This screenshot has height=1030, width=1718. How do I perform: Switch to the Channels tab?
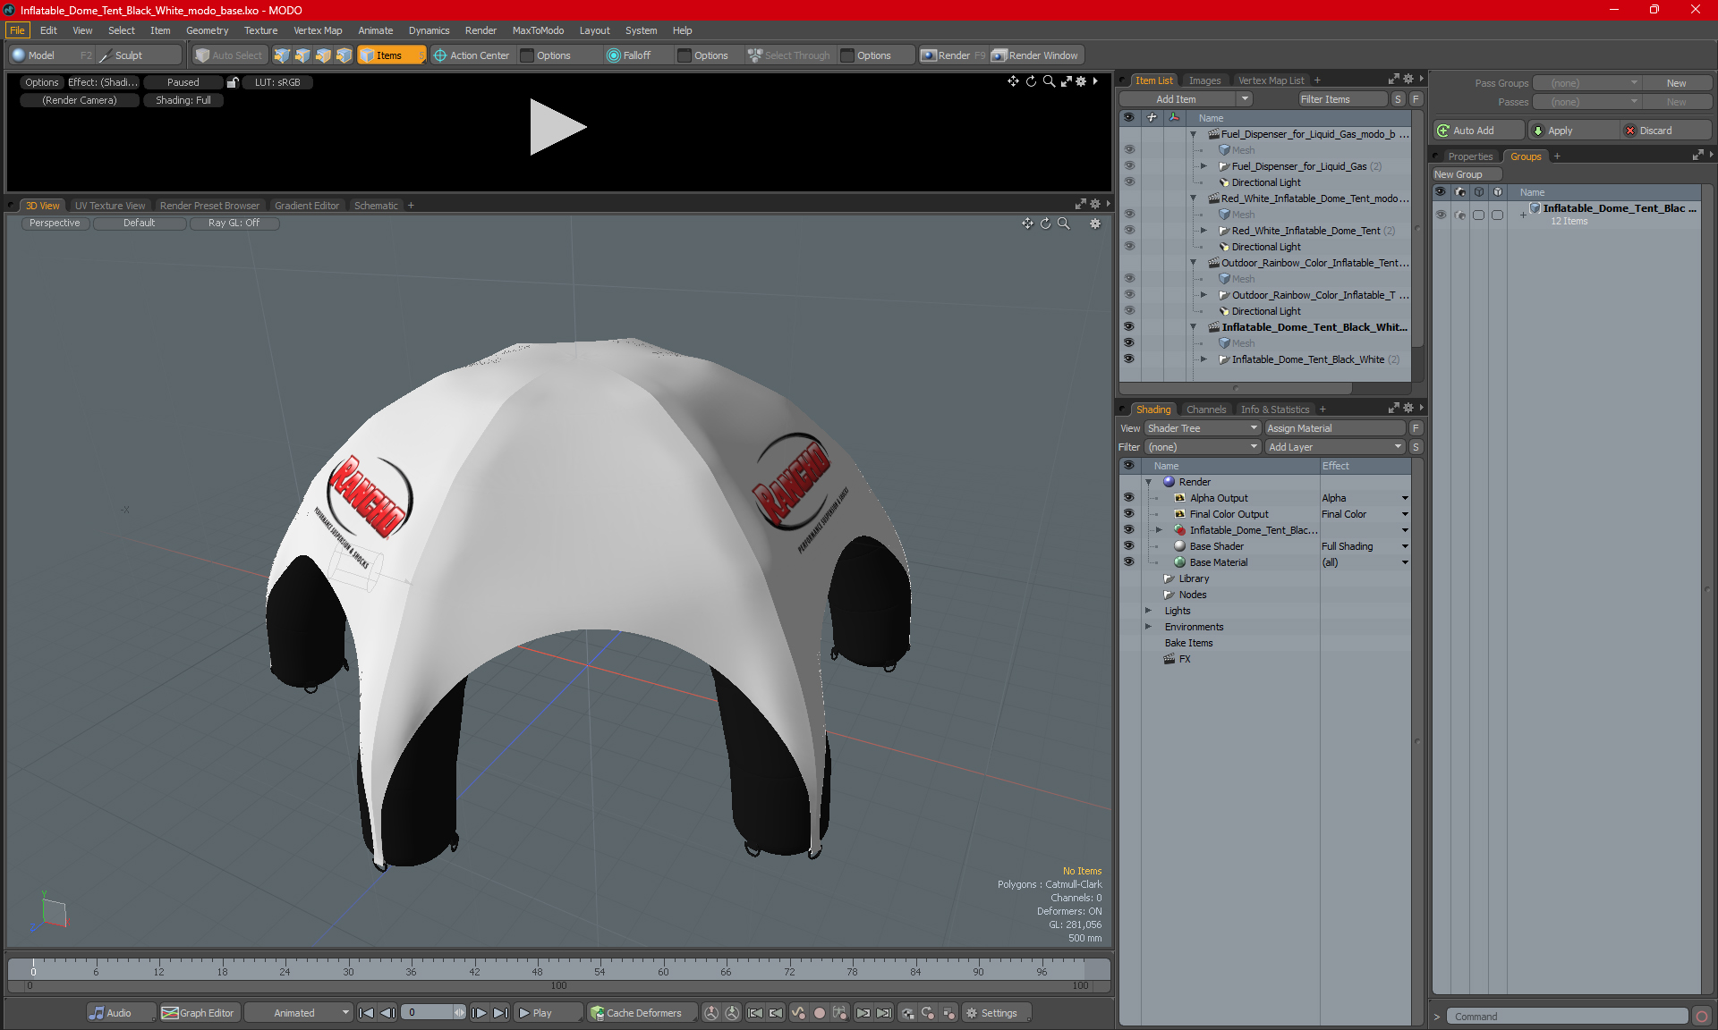1206,409
